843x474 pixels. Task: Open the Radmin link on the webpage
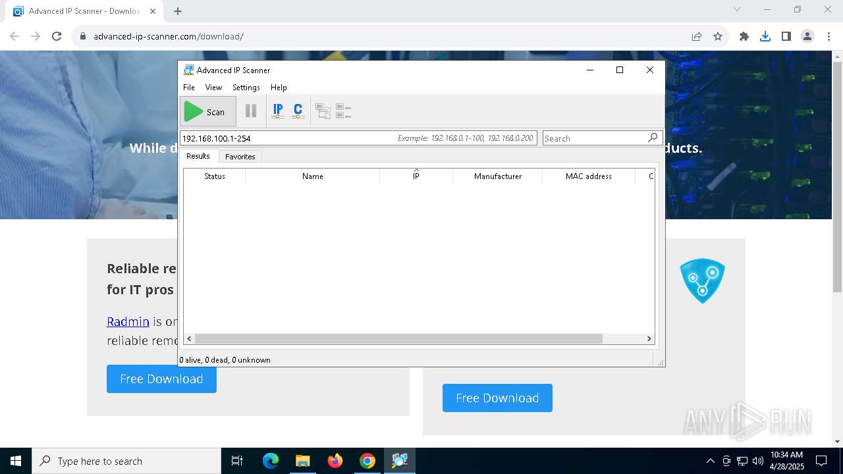[x=128, y=321]
